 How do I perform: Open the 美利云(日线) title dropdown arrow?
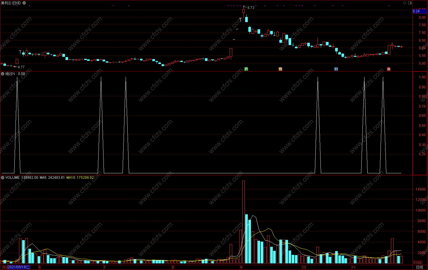coord(24,3)
